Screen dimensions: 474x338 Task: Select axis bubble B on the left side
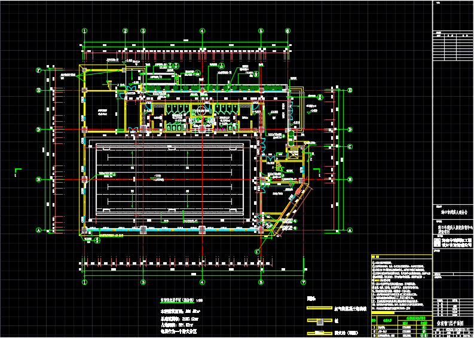[x=38, y=180]
